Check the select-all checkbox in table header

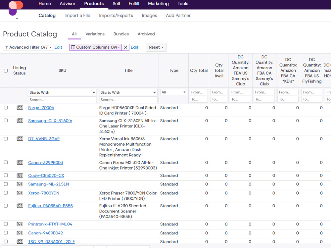pos(6,71)
